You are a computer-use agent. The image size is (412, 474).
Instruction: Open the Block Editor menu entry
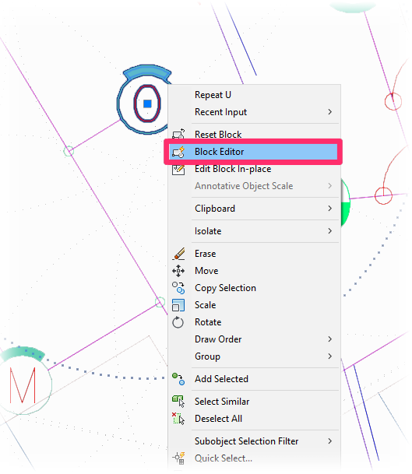(253, 152)
